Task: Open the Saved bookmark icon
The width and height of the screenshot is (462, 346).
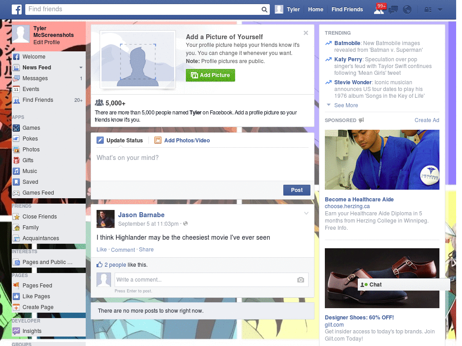Action: (x=17, y=182)
